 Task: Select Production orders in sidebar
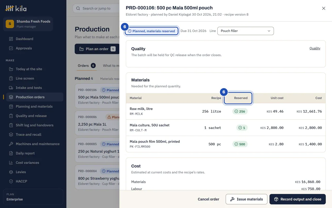[x=35, y=97]
